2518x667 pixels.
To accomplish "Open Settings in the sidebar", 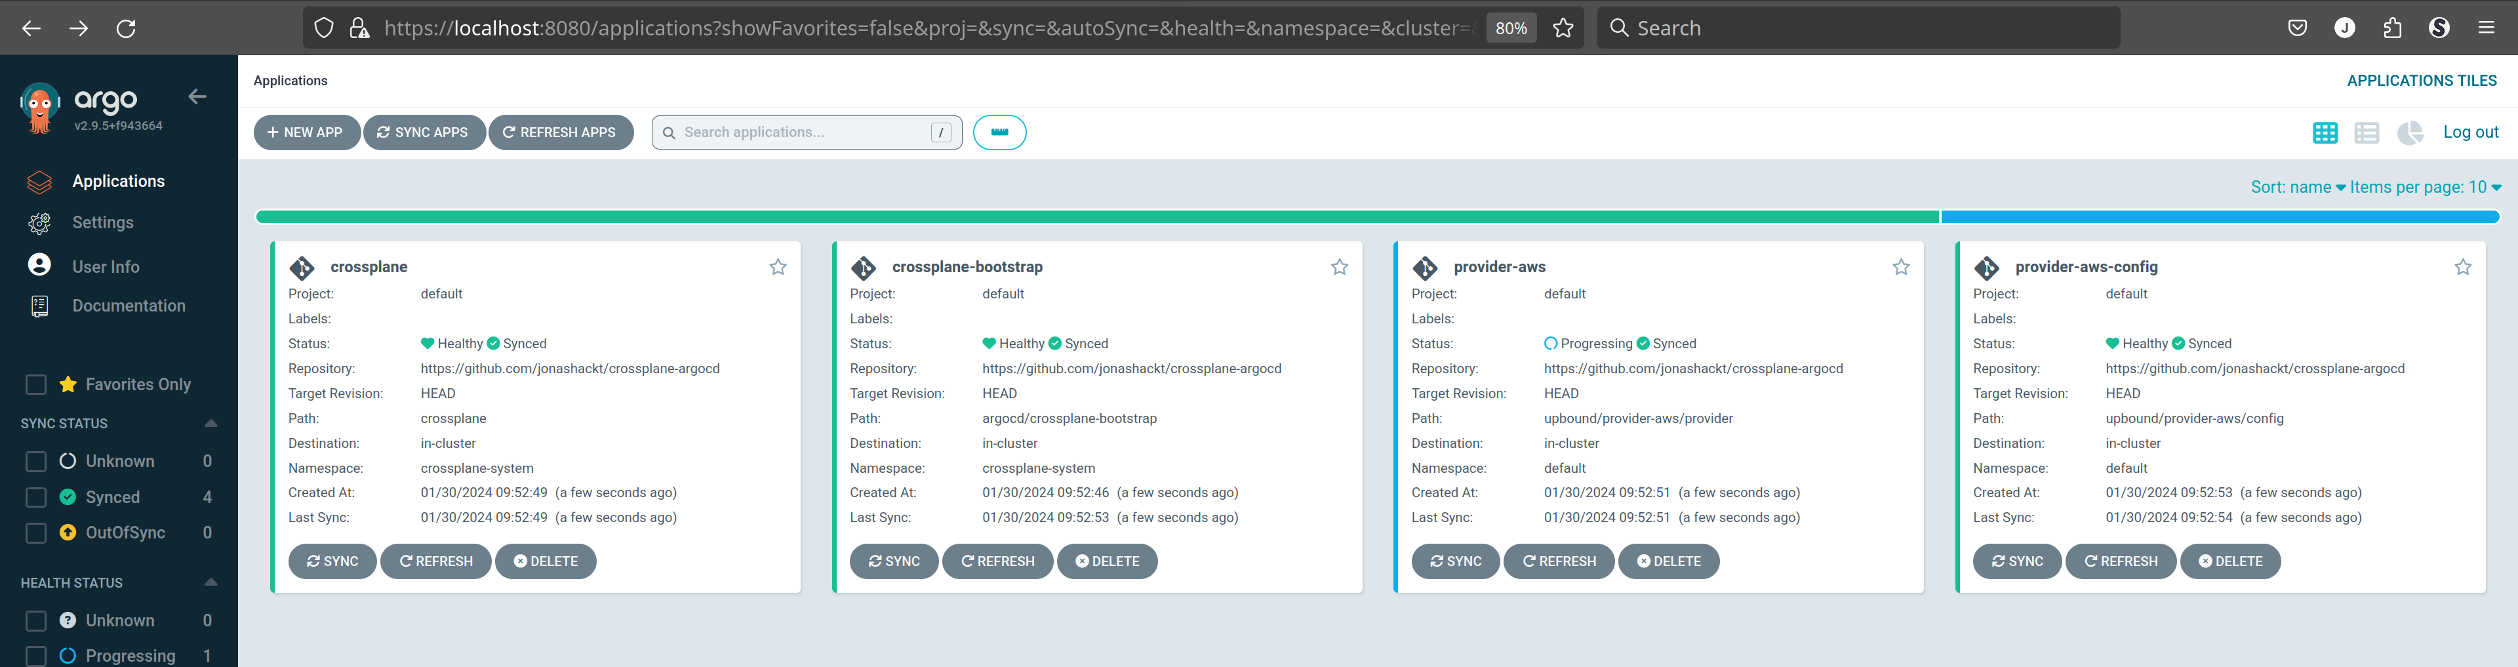I will (x=103, y=223).
